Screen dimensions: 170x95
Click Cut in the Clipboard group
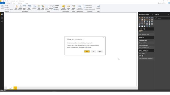pos(6,5)
